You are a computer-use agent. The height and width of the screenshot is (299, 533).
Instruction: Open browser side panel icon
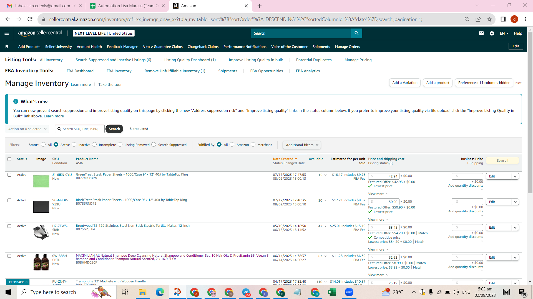pyautogui.click(x=503, y=19)
